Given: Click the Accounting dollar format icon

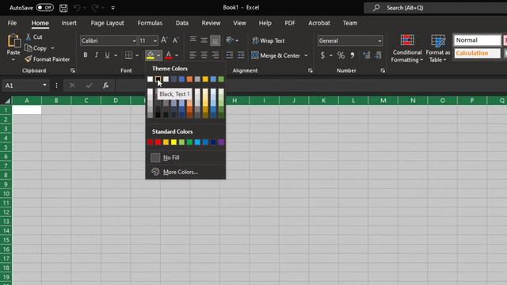Looking at the screenshot, I should (322, 55).
